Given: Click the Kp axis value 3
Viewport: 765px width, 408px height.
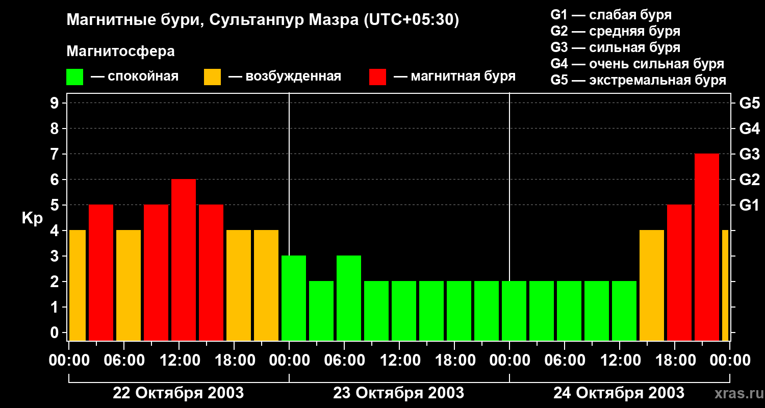Looking at the screenshot, I should 56,256.
